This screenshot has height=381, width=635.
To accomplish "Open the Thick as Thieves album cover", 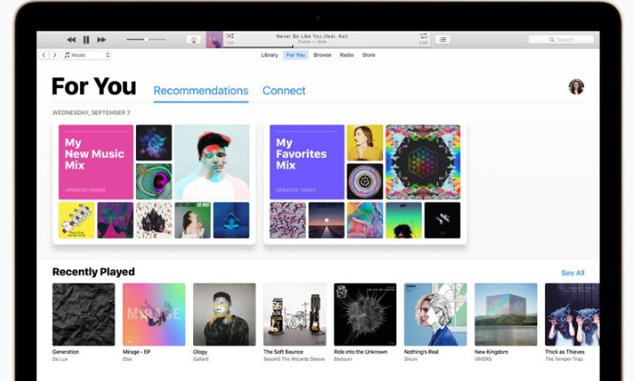I will click(x=572, y=314).
